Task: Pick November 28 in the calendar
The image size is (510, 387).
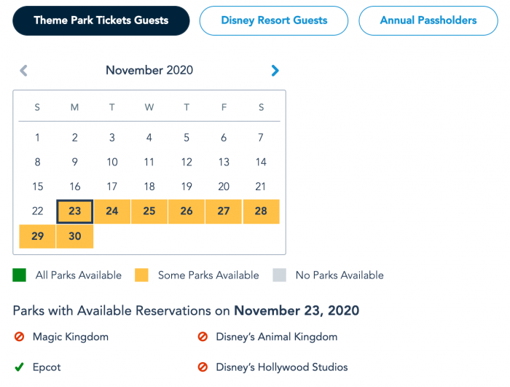Action: point(261,211)
